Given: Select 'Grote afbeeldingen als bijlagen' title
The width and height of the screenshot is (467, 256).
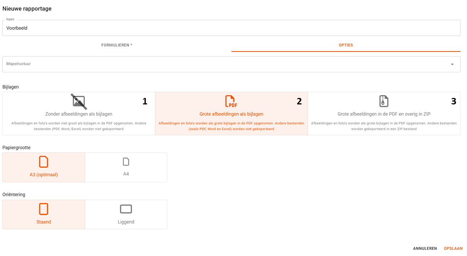Looking at the screenshot, I should (231, 114).
